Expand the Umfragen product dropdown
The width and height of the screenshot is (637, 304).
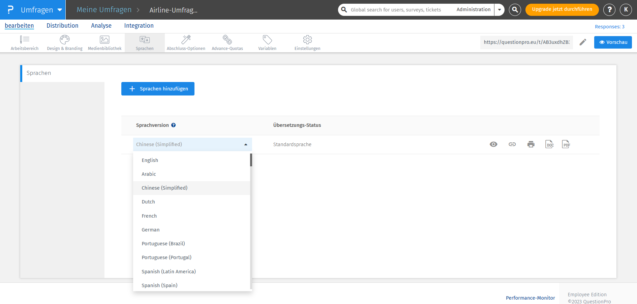tap(60, 10)
